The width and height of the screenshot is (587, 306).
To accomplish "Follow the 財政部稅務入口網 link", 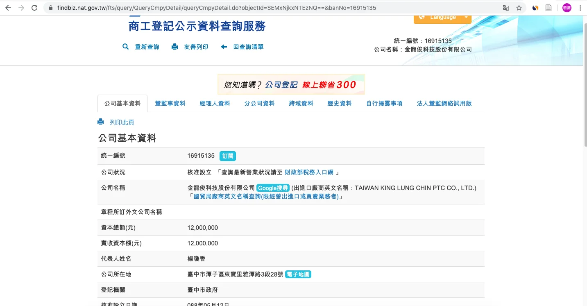I will click(309, 172).
